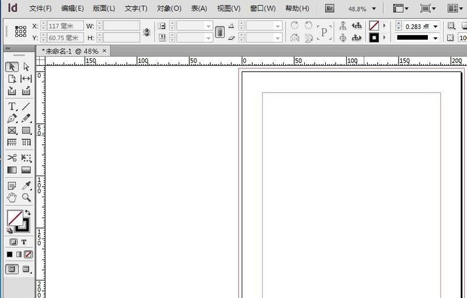Screen dimensions: 467x298
Task: Open the arrange documents dropdown
Action: 455,8
